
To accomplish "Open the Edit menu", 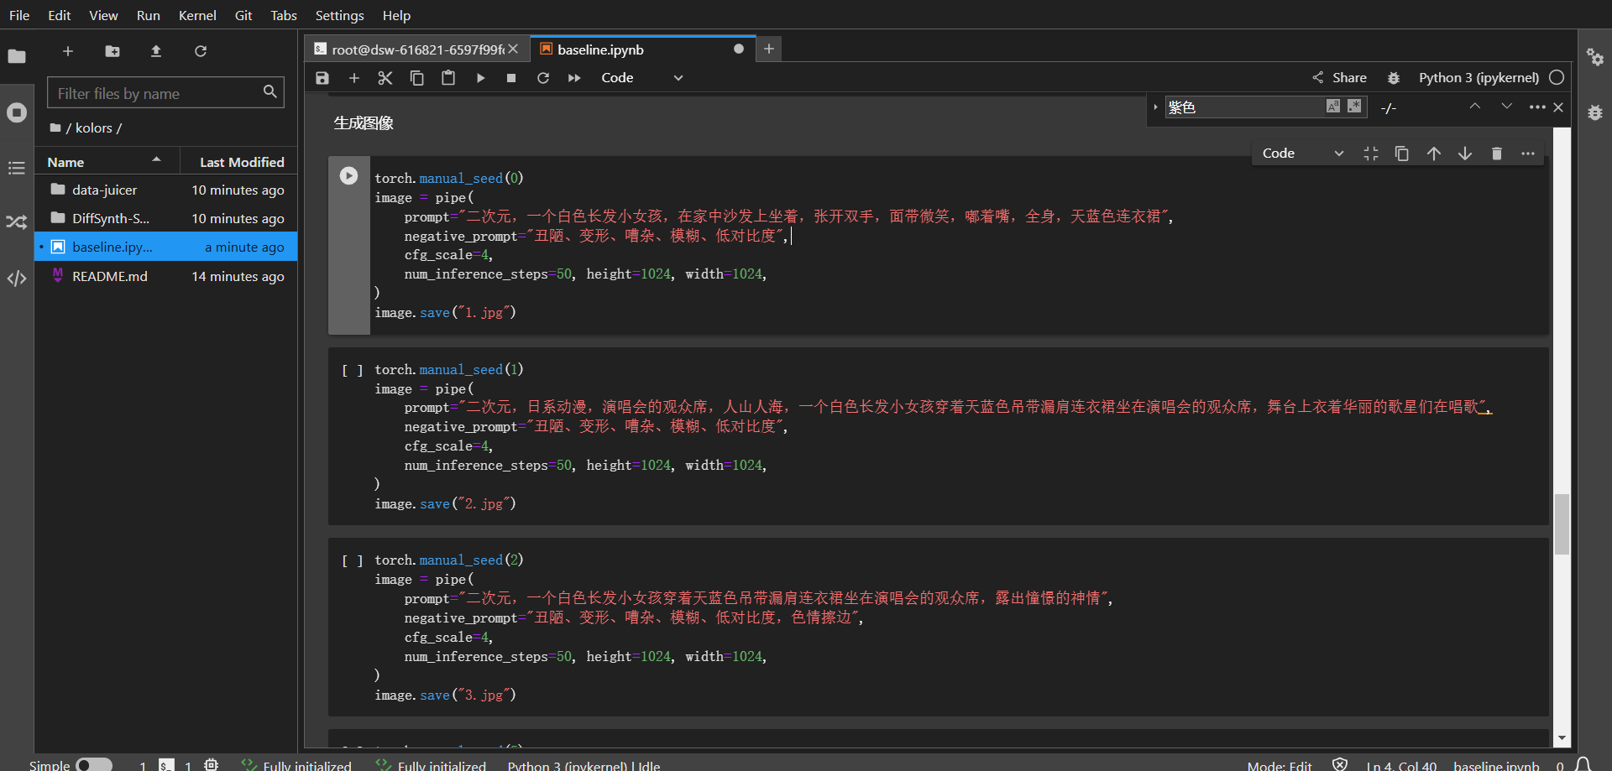I will [x=60, y=15].
